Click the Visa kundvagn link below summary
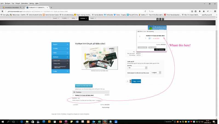Screen dimensions: 219x124 click(x=106, y=107)
